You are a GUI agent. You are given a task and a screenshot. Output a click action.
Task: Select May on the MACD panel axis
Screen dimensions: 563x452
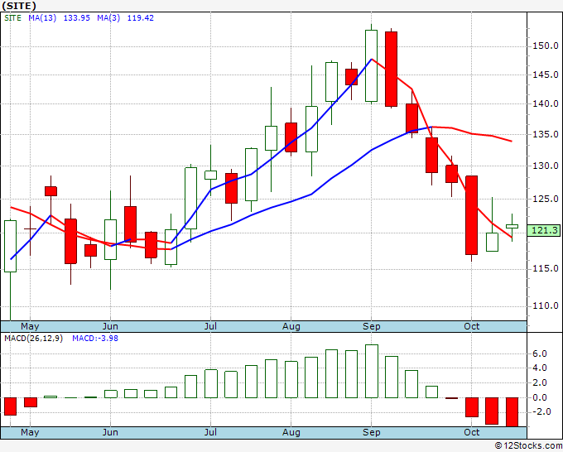(x=30, y=432)
